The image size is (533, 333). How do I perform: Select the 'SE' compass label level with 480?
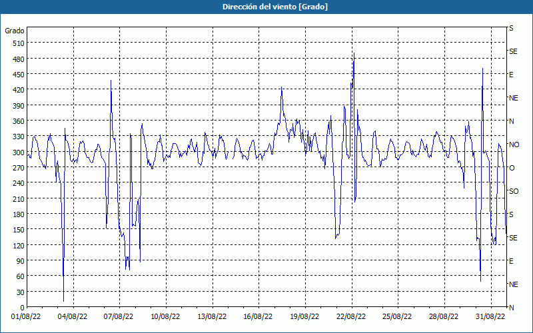(x=513, y=51)
